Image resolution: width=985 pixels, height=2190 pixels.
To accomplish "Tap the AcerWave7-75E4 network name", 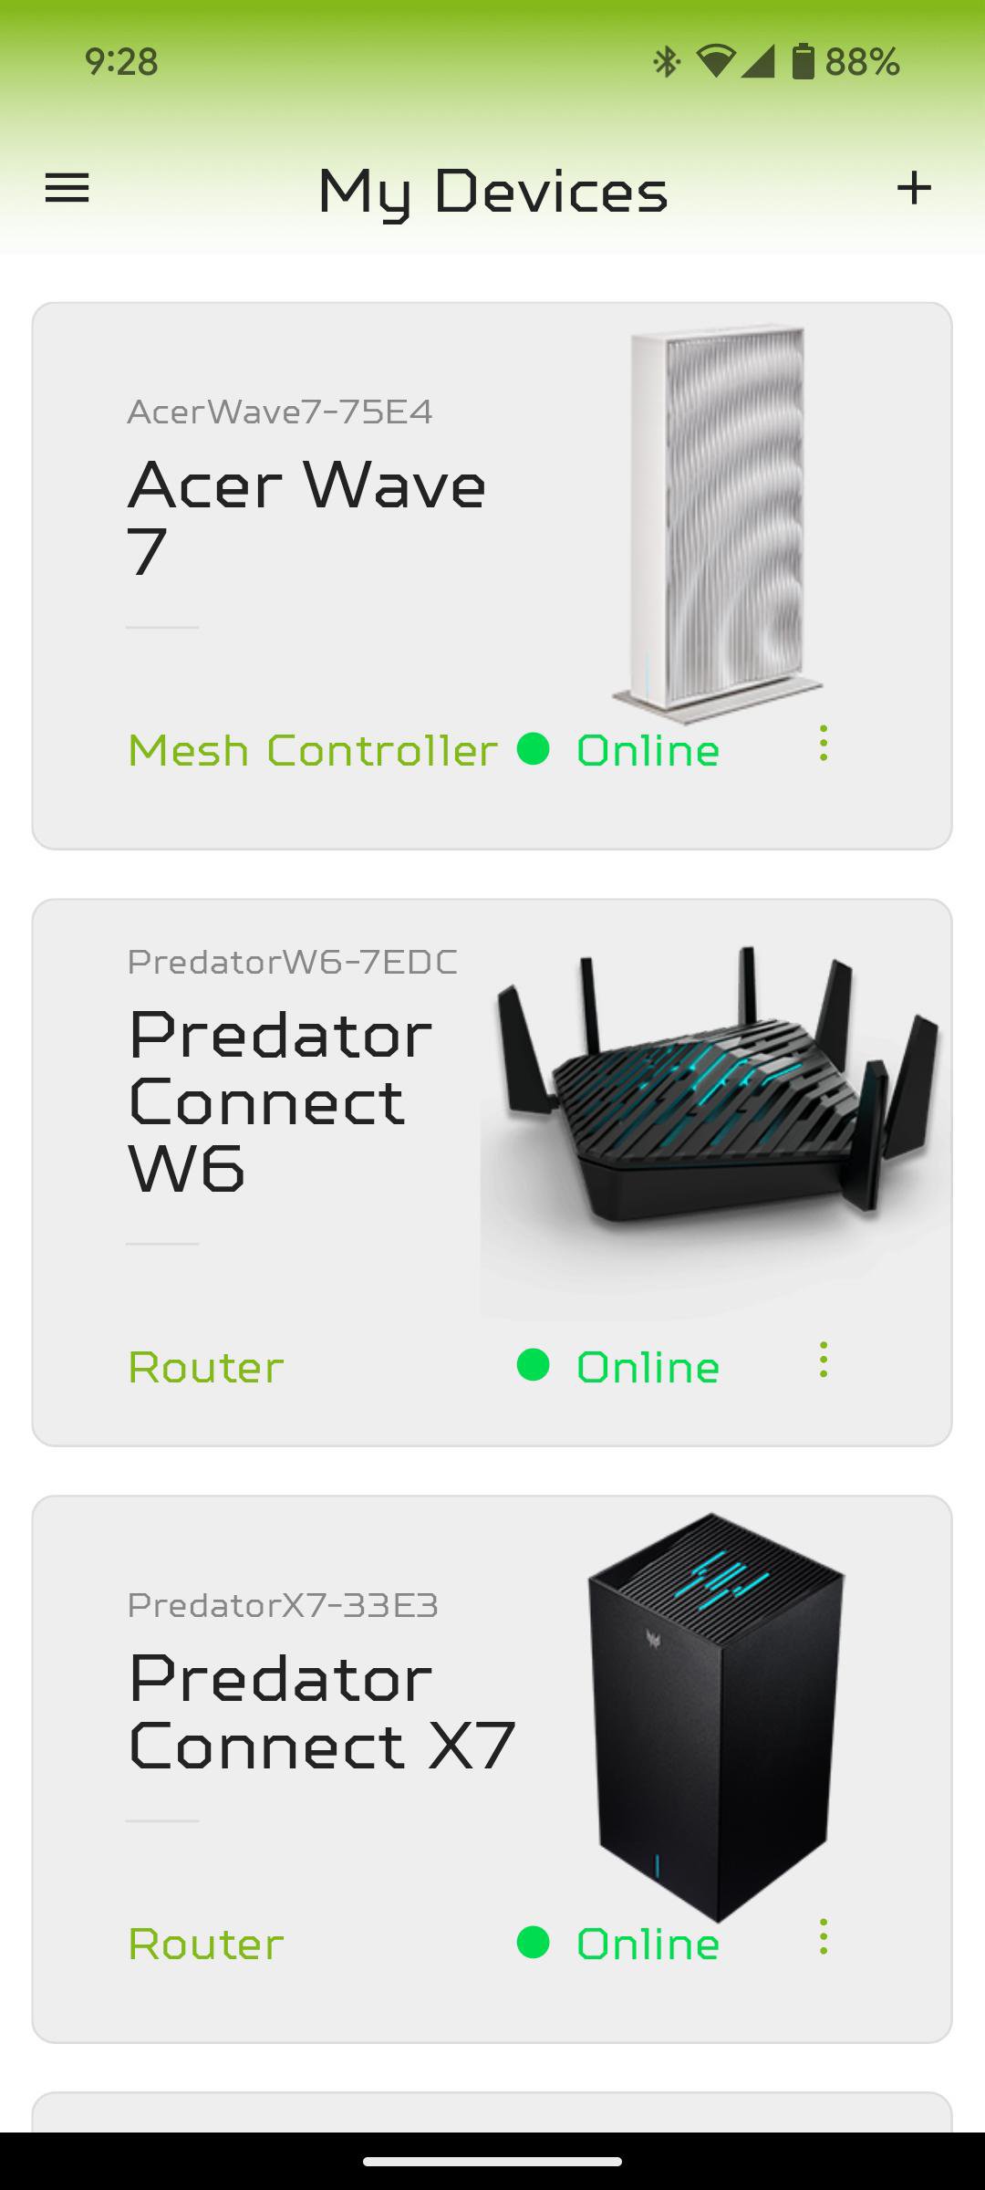I will pyautogui.click(x=280, y=412).
